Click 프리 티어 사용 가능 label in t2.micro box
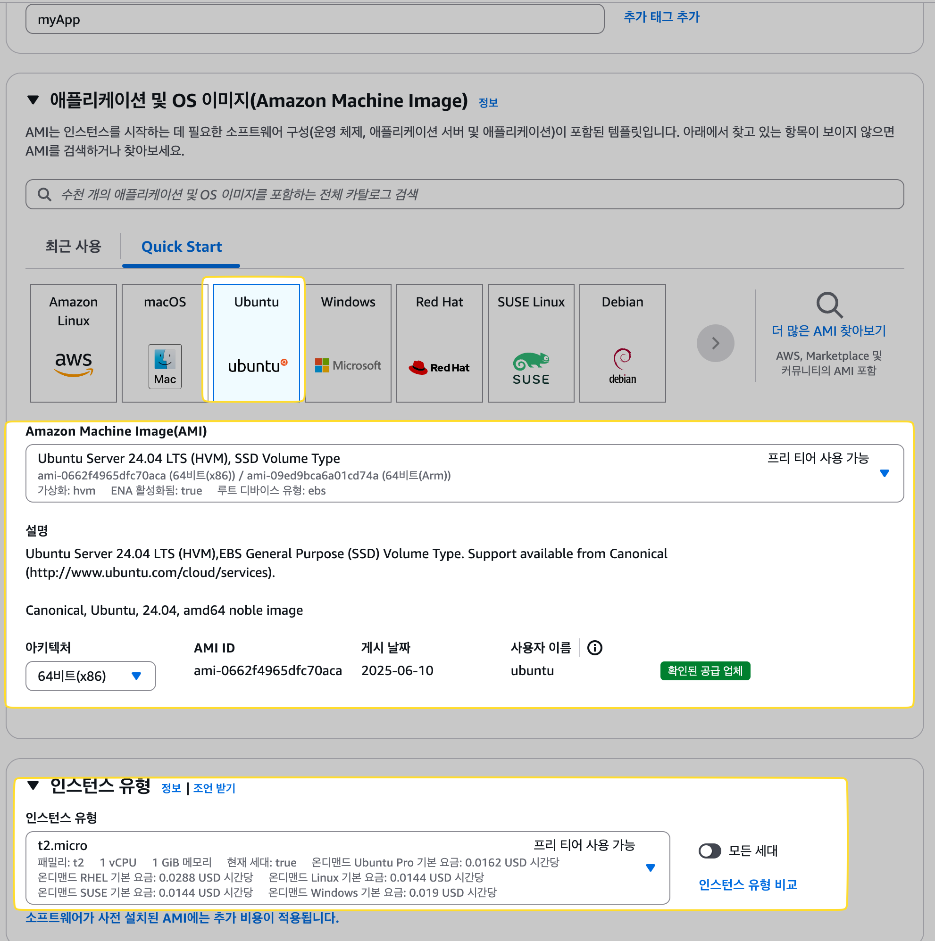 pos(584,845)
